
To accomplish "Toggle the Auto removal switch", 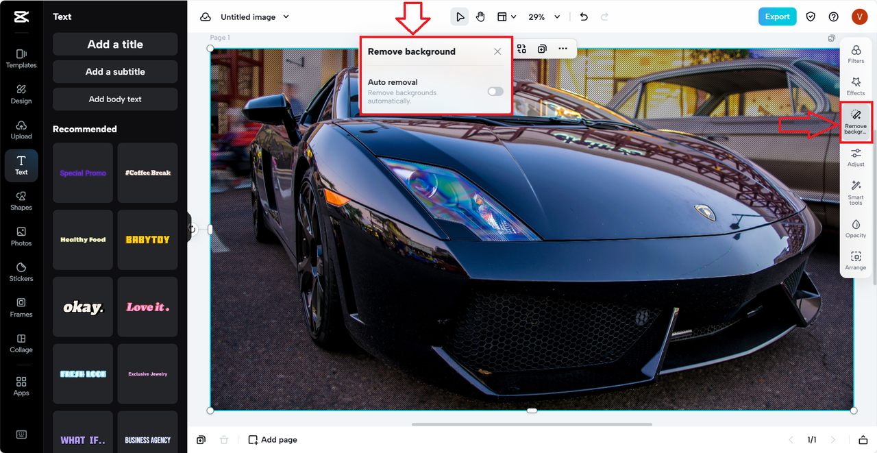I will point(495,91).
